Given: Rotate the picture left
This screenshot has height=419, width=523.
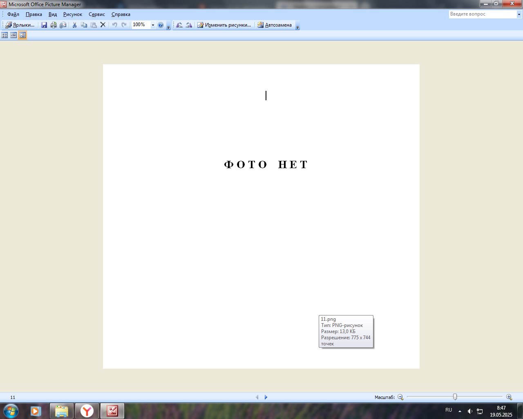Looking at the screenshot, I should click(179, 25).
